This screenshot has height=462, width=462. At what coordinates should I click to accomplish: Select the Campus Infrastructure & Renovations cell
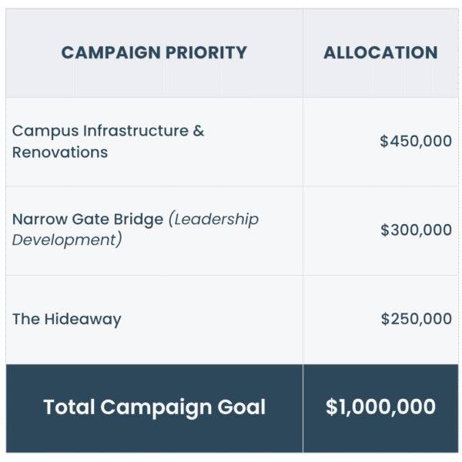(x=108, y=141)
